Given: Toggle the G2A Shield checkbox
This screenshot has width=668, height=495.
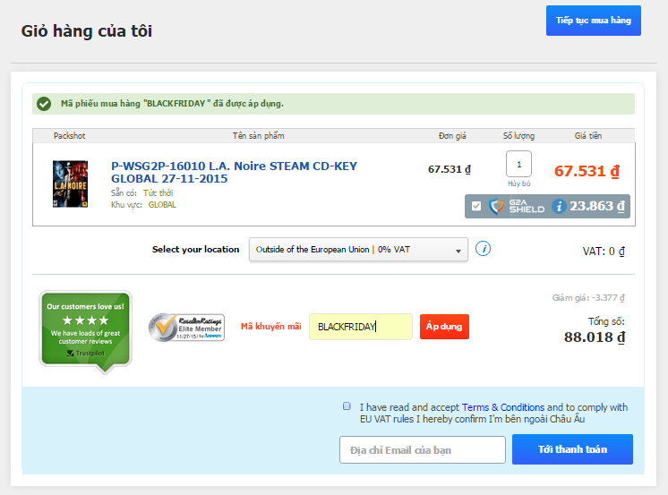Looking at the screenshot, I should pos(476,206).
